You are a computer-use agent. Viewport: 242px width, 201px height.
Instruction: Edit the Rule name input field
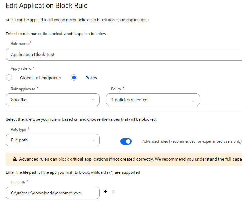click(x=124, y=54)
